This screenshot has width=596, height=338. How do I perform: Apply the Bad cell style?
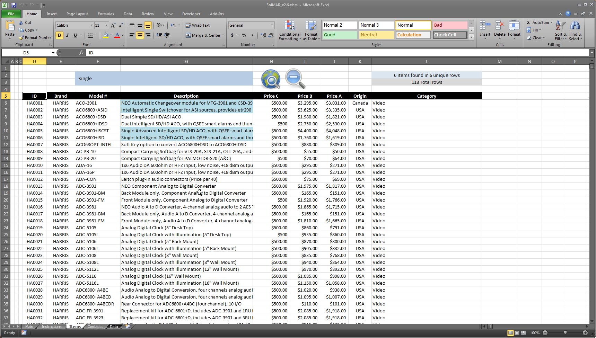pos(450,25)
